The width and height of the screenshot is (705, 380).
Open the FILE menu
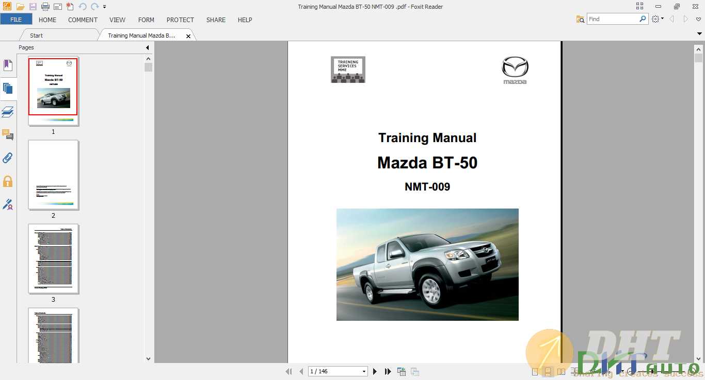16,20
